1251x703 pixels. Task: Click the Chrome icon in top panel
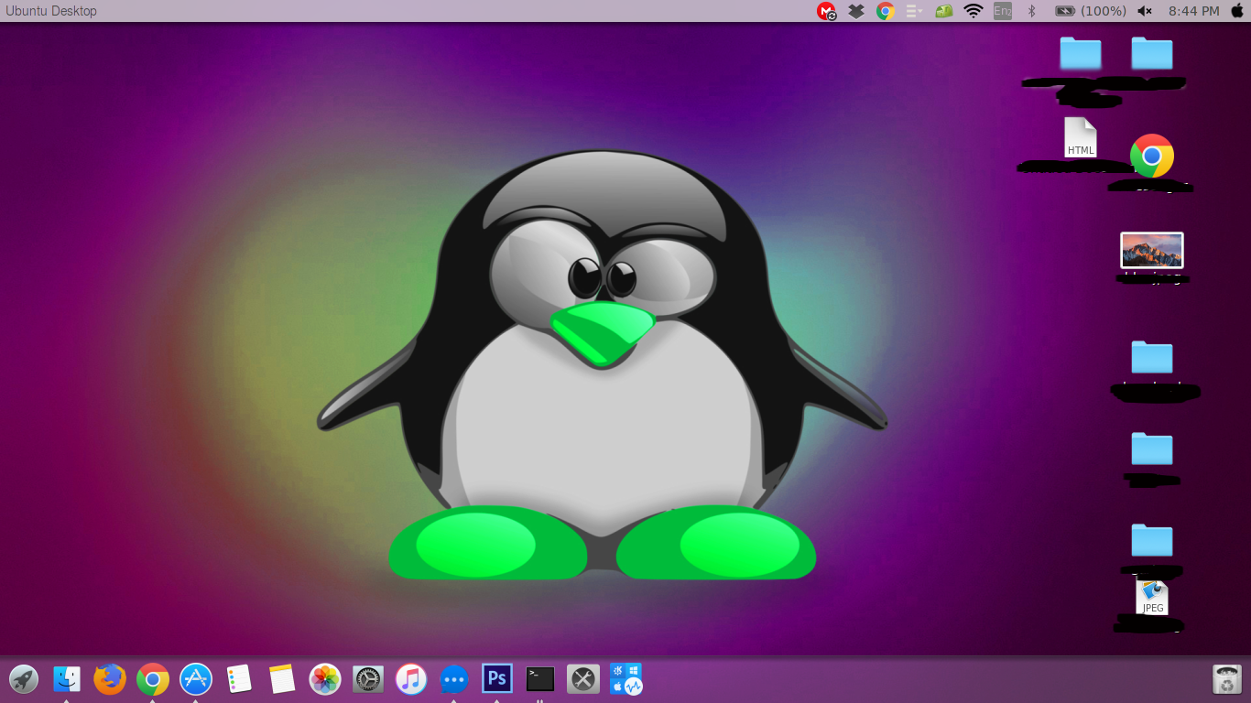(x=885, y=11)
